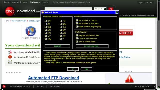Open My Lists in bottom bar
This screenshot has width=160, height=90.
tap(40, 86)
